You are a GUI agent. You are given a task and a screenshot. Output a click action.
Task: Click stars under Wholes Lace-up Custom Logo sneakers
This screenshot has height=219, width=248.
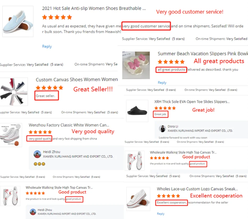click(x=168, y=196)
